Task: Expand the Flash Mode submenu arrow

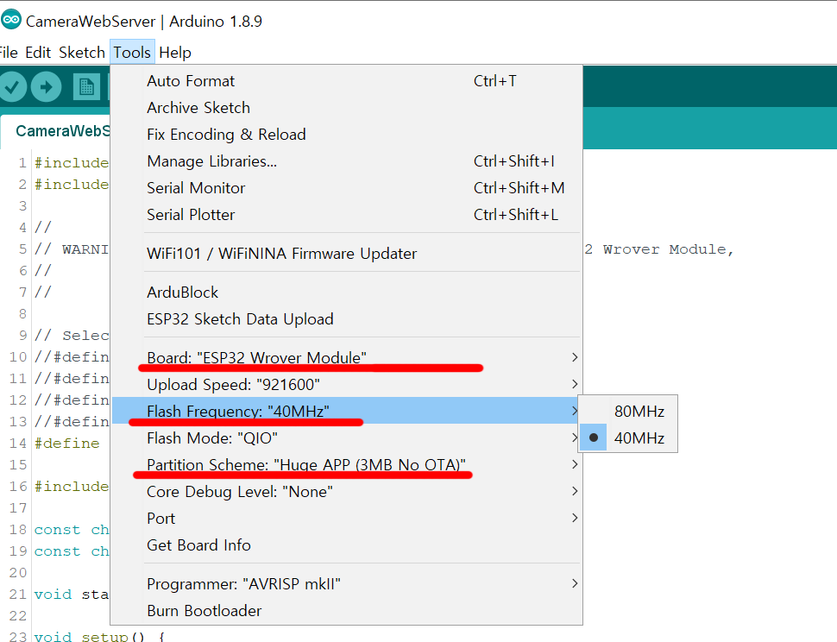Action: point(575,437)
